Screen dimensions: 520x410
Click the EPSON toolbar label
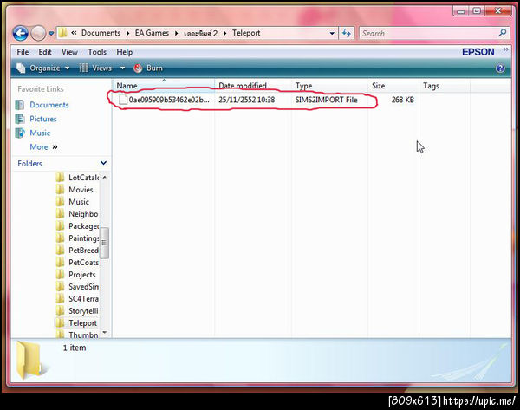pyautogui.click(x=478, y=52)
